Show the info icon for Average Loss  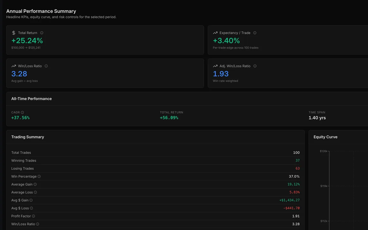pyautogui.click(x=35, y=192)
